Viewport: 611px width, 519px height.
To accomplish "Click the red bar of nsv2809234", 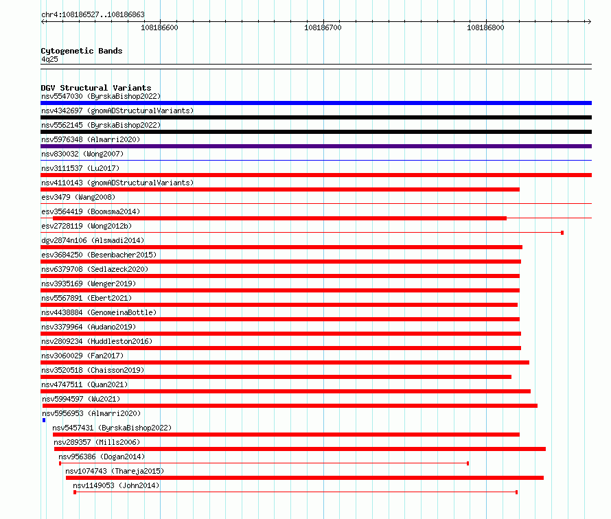I will click(281, 348).
